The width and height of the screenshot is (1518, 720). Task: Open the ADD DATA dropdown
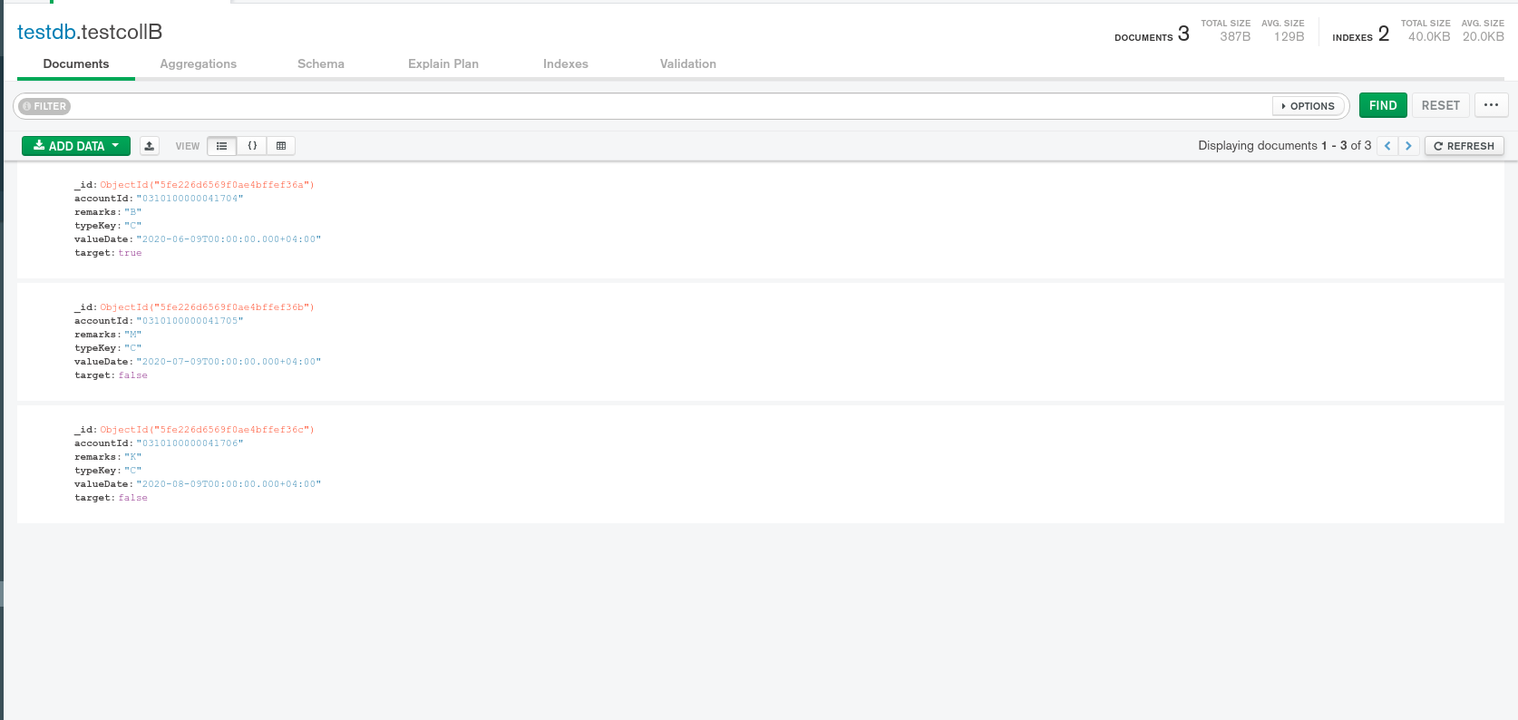(x=76, y=146)
